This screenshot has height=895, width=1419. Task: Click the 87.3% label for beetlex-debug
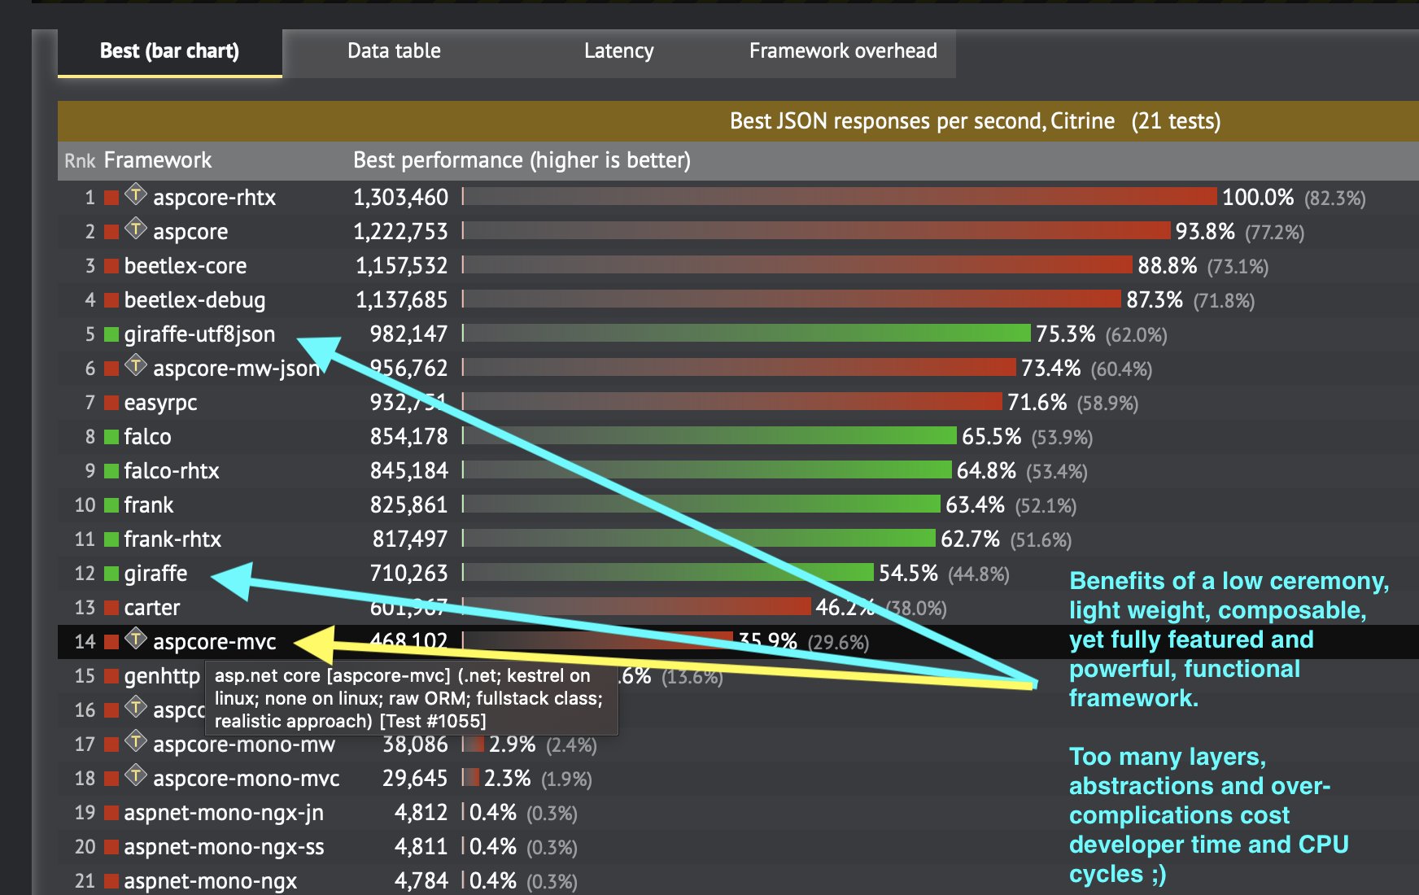pos(1155,300)
